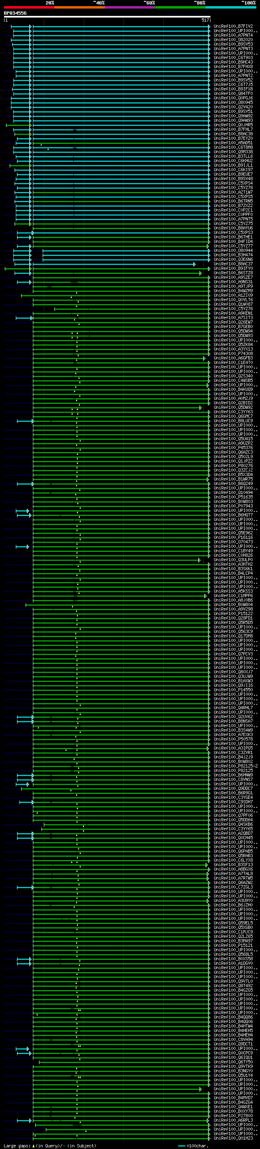Click hit label UniRef100_O80945
The height and width of the screenshot is (1149, 260).
(x=233, y=103)
